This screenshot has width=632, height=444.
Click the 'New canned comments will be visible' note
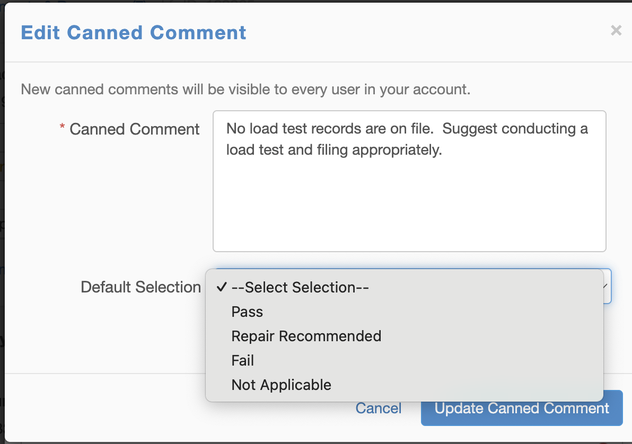[x=245, y=89]
